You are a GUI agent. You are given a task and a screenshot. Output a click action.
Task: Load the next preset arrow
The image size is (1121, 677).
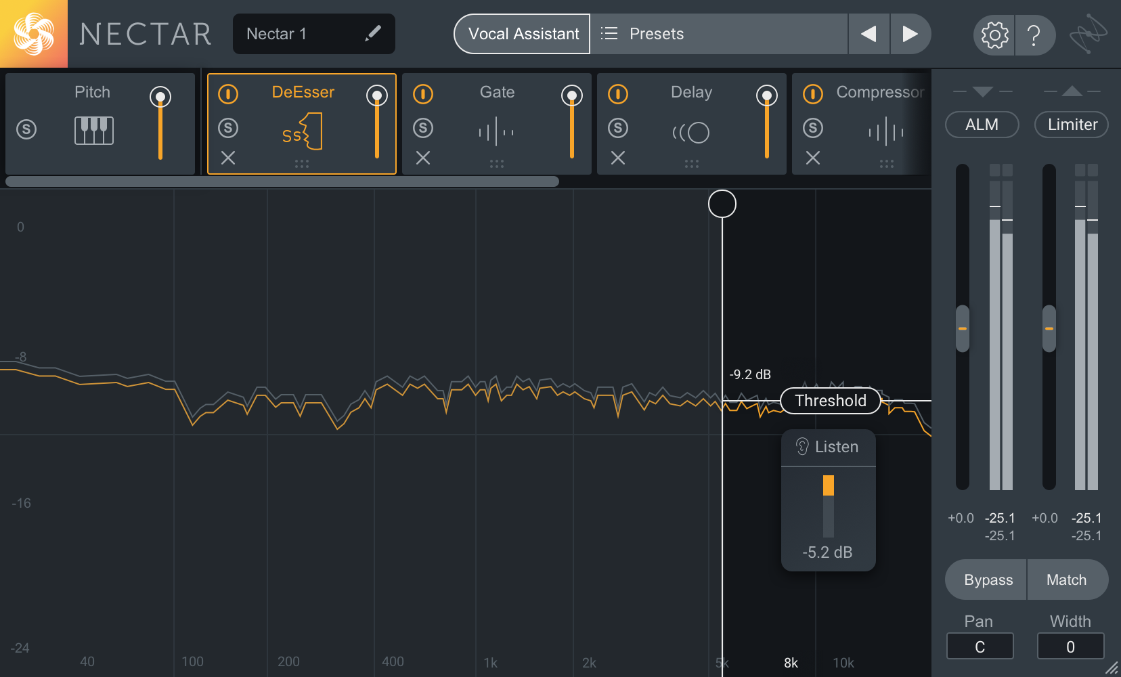(x=910, y=34)
